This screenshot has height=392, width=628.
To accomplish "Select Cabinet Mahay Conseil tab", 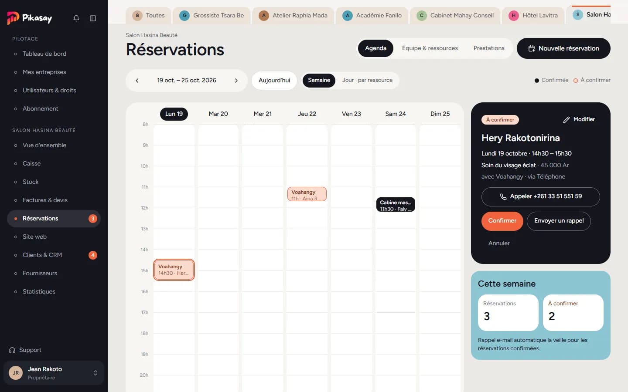I will pos(455,15).
